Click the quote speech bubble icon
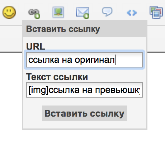165x150 pixels. point(107,12)
